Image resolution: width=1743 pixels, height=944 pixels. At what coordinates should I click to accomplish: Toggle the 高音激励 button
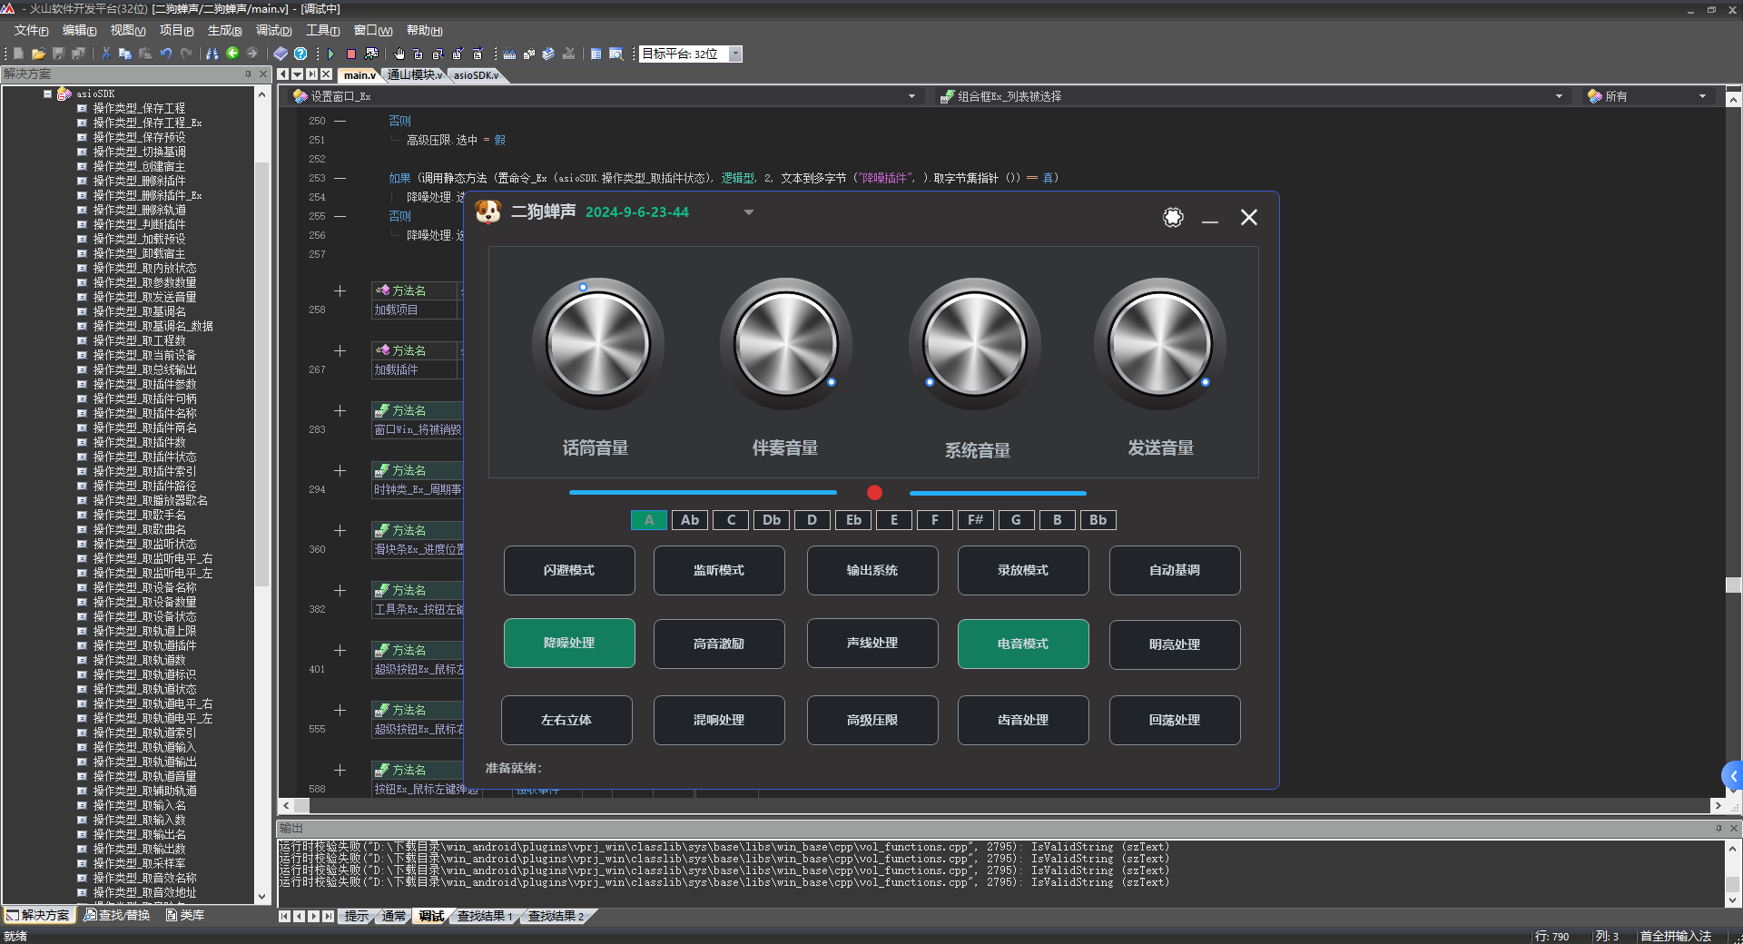pyautogui.click(x=719, y=644)
